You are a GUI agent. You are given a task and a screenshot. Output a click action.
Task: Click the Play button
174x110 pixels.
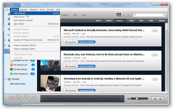27,99
